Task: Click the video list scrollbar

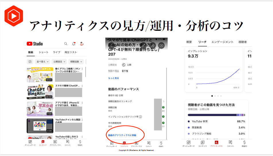Action: (86, 72)
